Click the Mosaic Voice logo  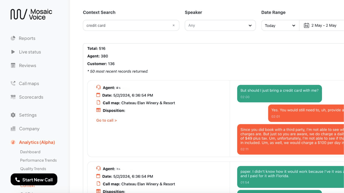click(31, 14)
